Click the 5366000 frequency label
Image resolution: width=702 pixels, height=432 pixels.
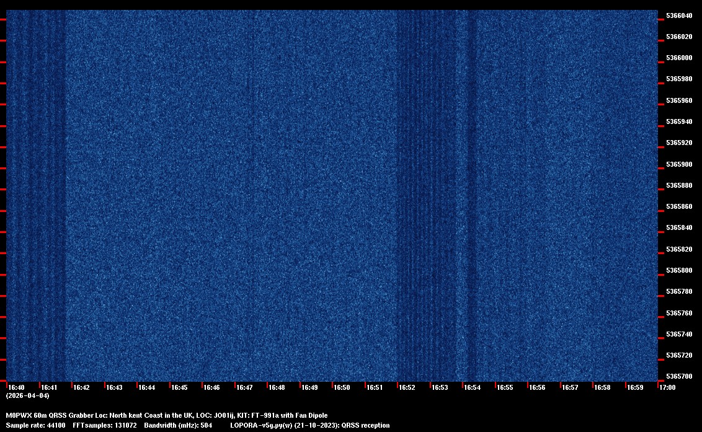coord(679,58)
